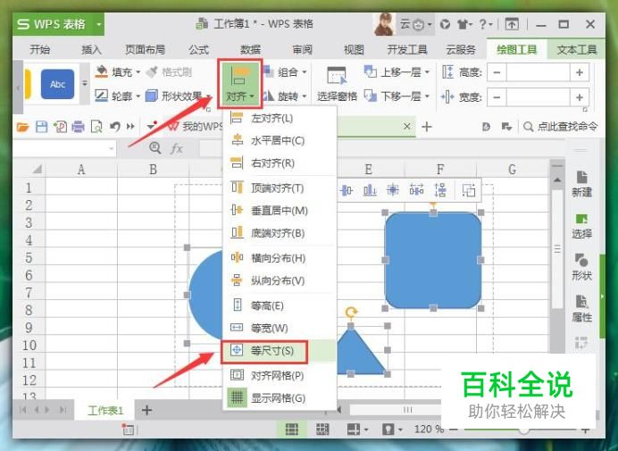Switch to the 开发工具 tab
This screenshot has height=451, width=618.
point(407,50)
